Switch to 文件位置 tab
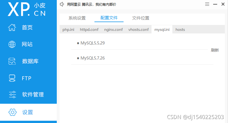This screenshot has width=228, height=123. point(141,18)
